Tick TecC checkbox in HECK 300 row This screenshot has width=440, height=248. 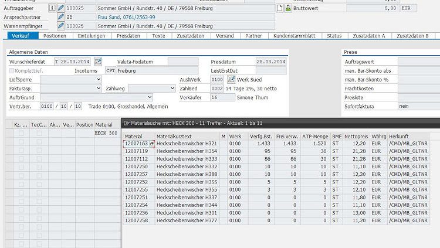pyautogui.click(x=39, y=133)
